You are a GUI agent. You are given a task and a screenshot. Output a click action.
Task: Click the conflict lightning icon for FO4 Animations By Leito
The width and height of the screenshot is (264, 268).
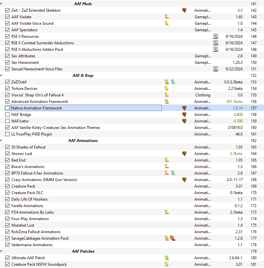[166, 212]
